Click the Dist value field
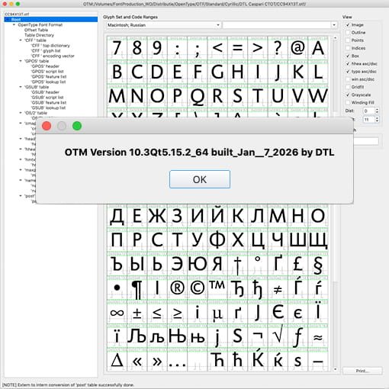 coord(368,111)
